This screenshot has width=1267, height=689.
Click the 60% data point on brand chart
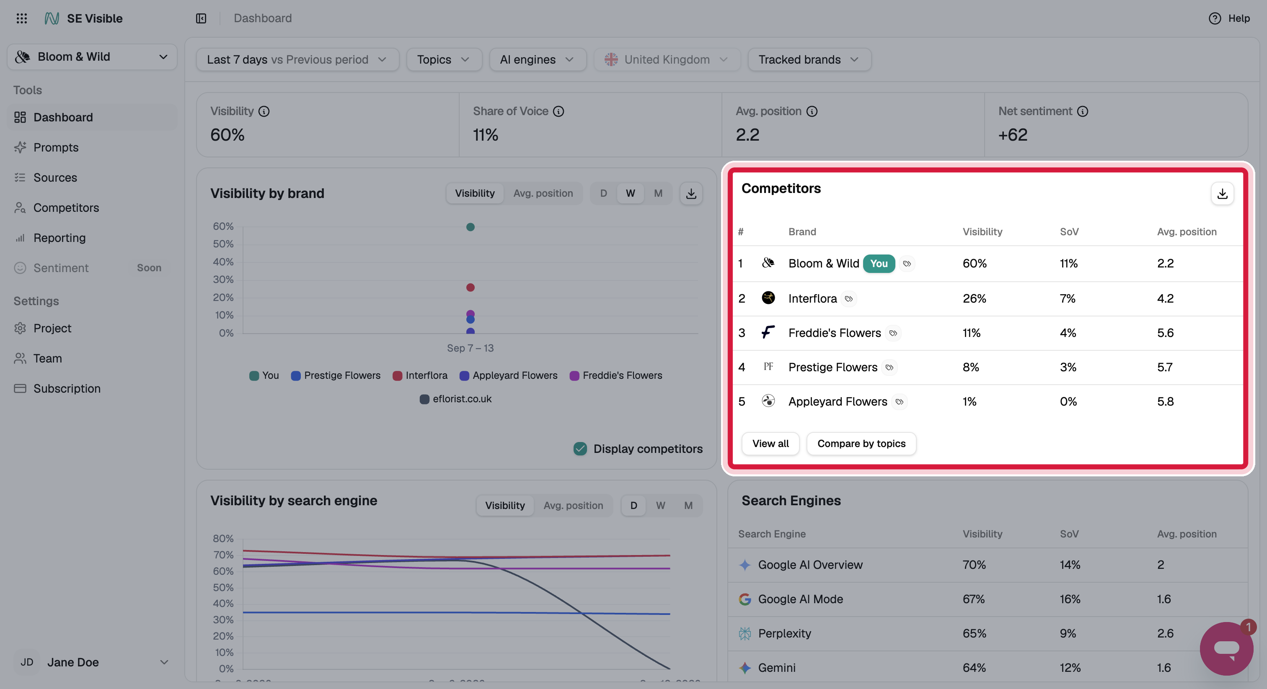click(470, 227)
